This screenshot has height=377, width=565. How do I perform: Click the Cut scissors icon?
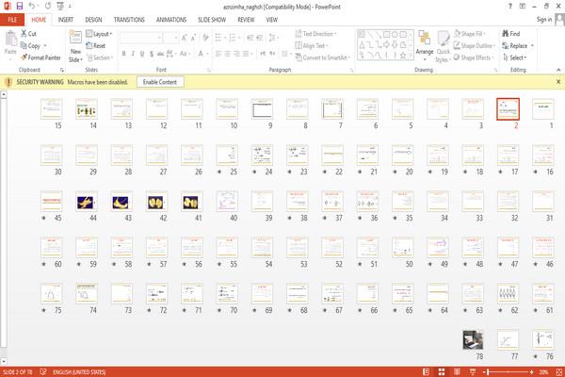click(x=24, y=34)
